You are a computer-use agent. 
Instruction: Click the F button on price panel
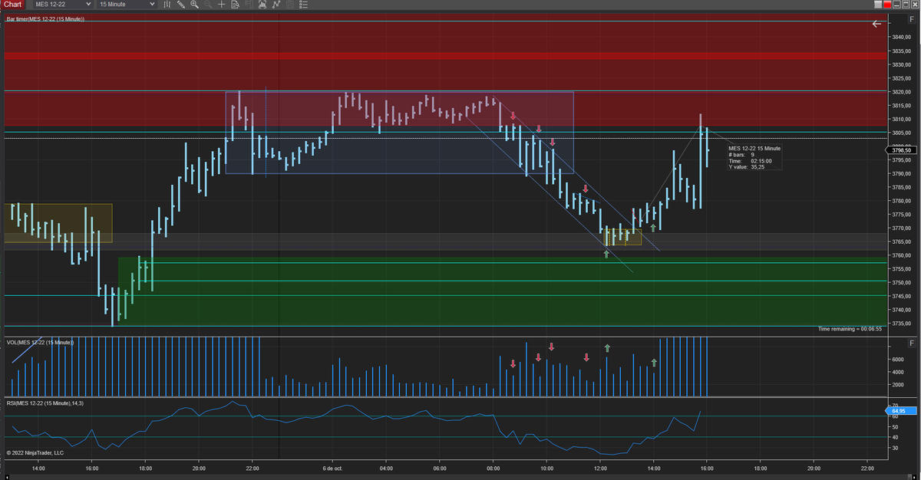tap(911, 18)
